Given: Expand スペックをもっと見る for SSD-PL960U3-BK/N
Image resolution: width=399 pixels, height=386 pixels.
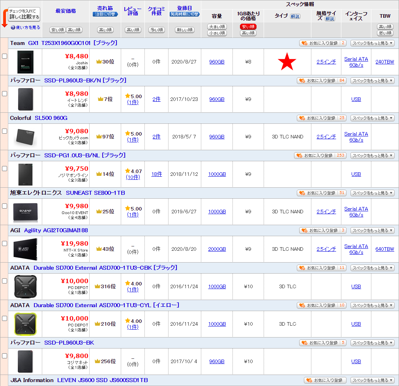Looking at the screenshot, I should (372, 80).
